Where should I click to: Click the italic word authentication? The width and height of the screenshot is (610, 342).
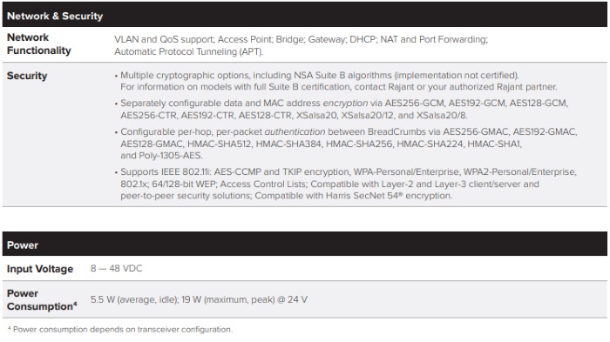pos(295,131)
